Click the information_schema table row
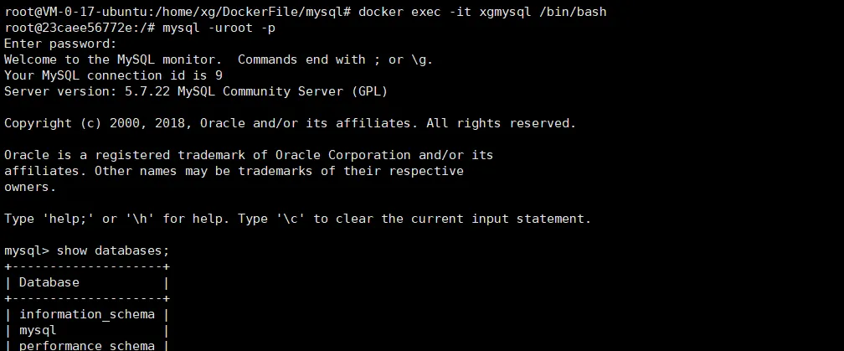844x351 pixels. pyautogui.click(x=87, y=314)
